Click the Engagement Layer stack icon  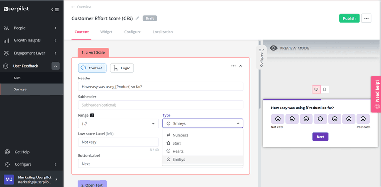coord(6,53)
